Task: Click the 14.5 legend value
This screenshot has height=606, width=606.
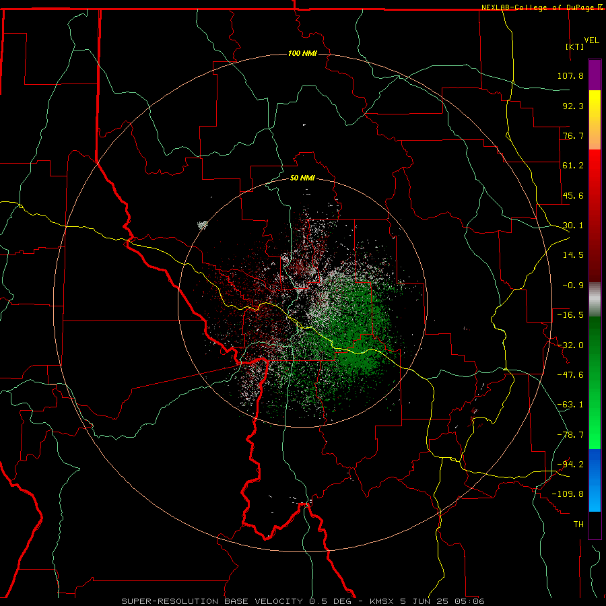Action: tap(573, 255)
